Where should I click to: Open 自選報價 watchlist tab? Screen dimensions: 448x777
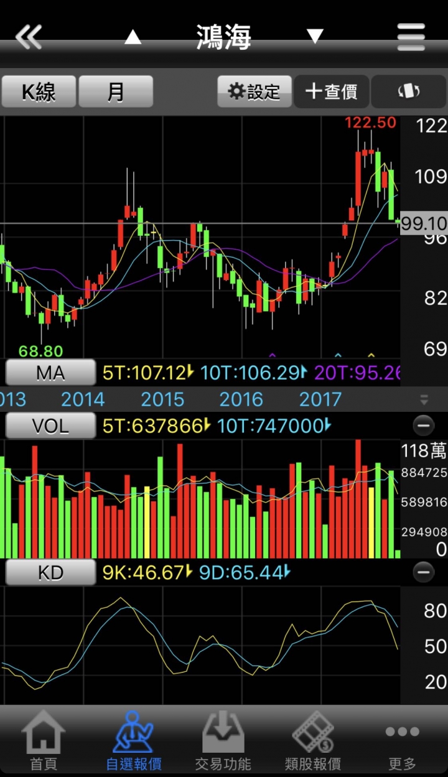[134, 742]
